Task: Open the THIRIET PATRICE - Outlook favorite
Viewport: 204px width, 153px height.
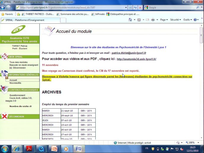Action: click(38, 14)
